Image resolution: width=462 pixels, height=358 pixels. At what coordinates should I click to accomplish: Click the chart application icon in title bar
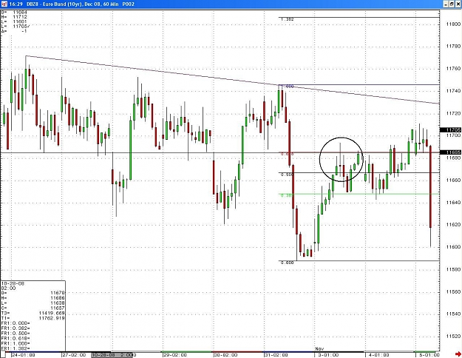pyautogui.click(x=4, y=4)
